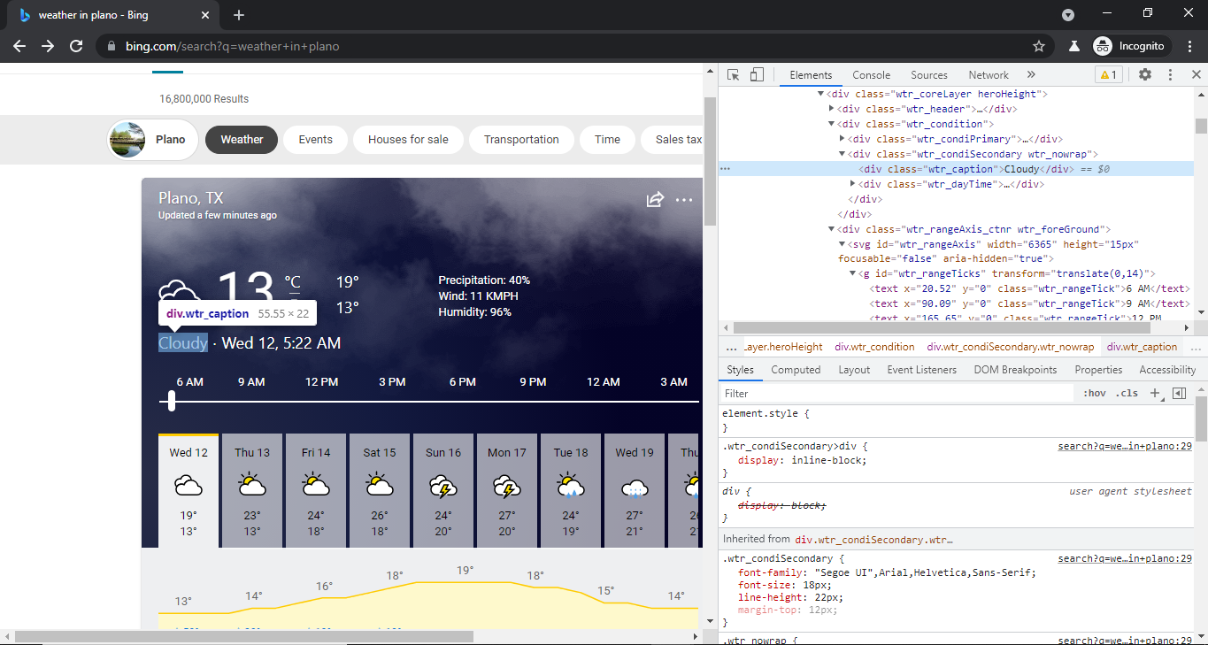Viewport: 1208px width, 645px height.
Task: Select the Houses for sale pill
Action: click(408, 140)
